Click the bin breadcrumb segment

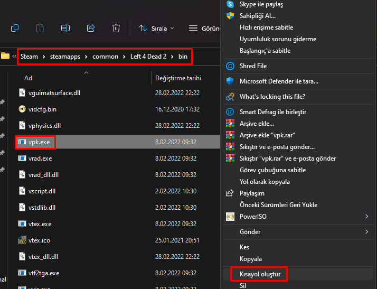[x=183, y=57]
